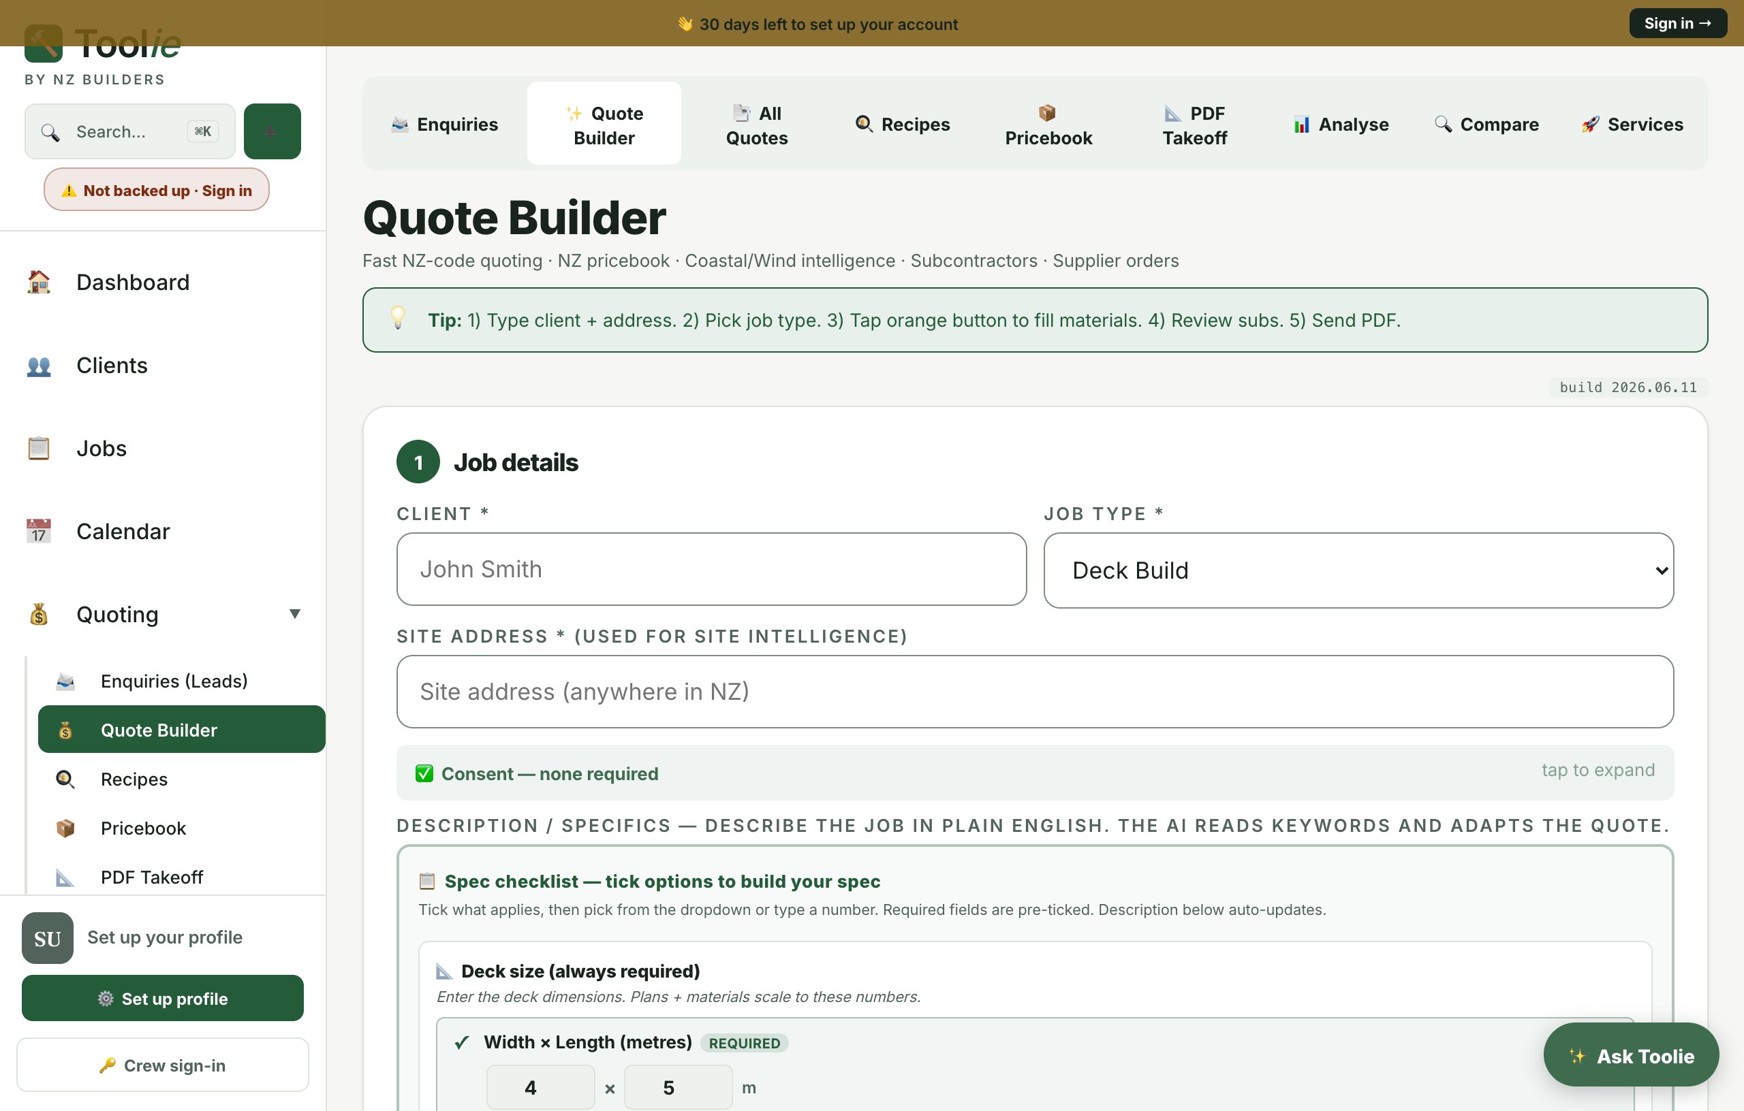
Task: Click the Search box in sidebar
Action: 129,131
